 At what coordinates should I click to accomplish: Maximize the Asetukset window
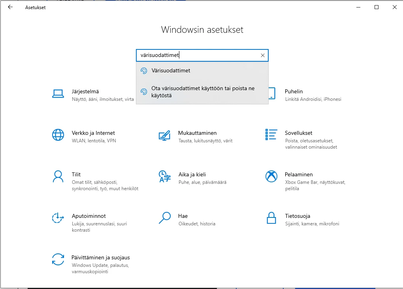377,7
